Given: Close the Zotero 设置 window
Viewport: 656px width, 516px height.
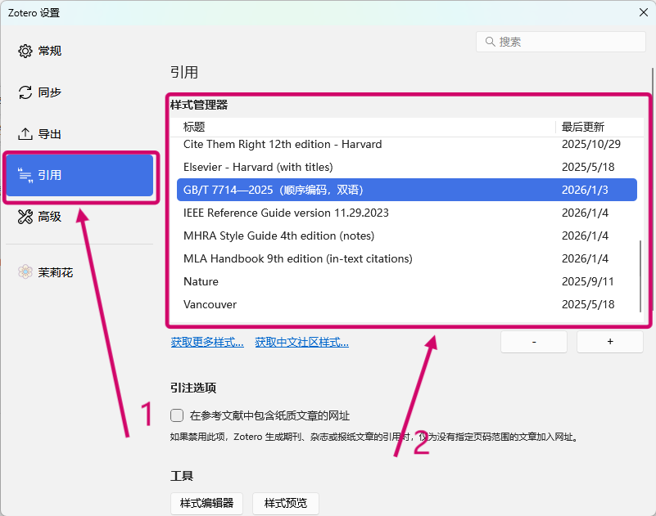Looking at the screenshot, I should [644, 12].
